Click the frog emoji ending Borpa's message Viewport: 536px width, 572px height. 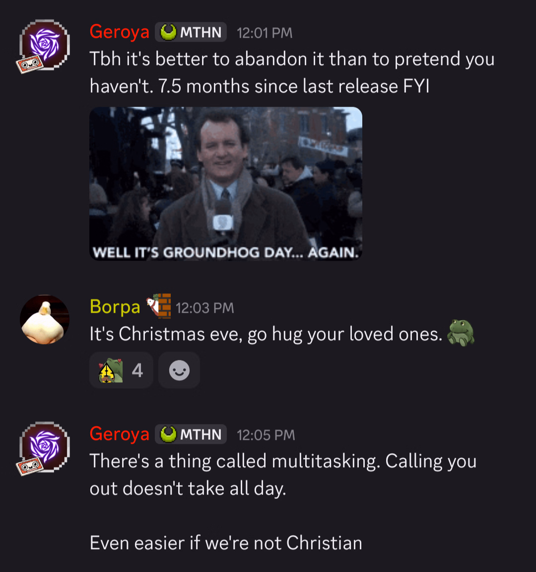pos(461,333)
